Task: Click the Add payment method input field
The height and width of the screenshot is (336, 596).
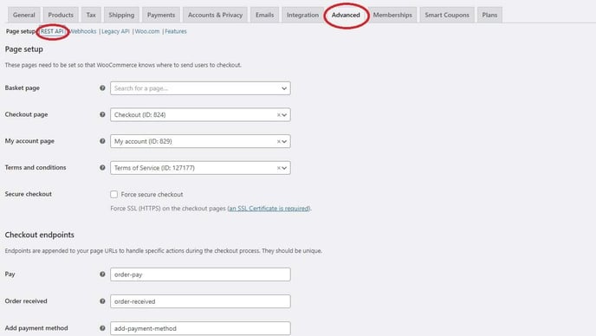Action: coord(200,328)
